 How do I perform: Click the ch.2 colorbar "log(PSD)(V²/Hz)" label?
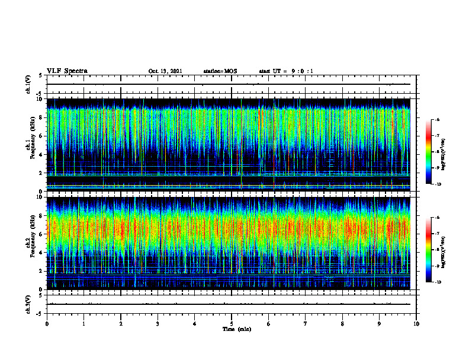click(x=444, y=253)
